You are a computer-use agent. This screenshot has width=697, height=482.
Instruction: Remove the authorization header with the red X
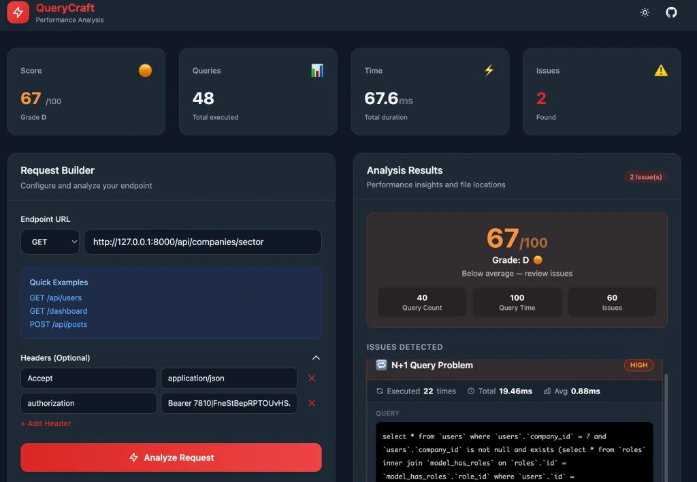pos(312,403)
